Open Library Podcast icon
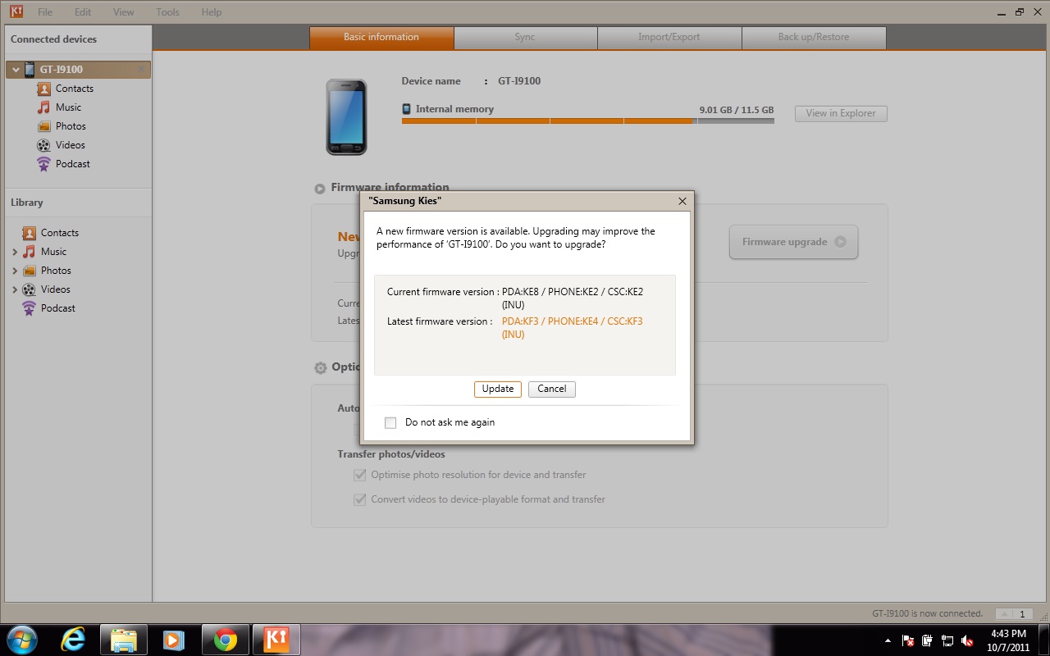1050x656 pixels. point(30,308)
